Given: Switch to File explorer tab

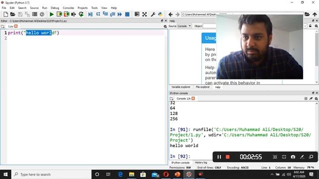Looking at the screenshot, I should point(203,87).
